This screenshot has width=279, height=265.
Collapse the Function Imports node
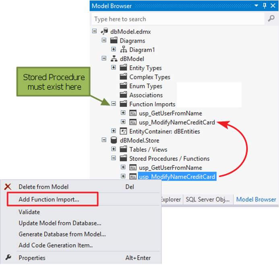114,104
